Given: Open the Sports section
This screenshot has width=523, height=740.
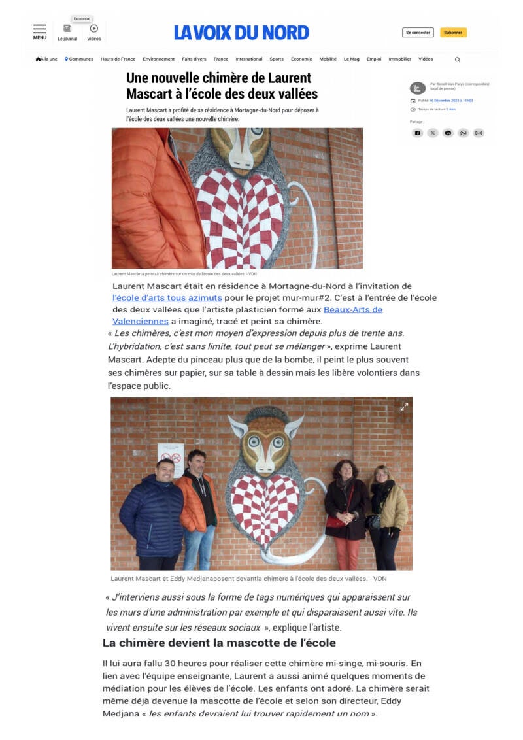Looking at the screenshot, I should point(277,59).
